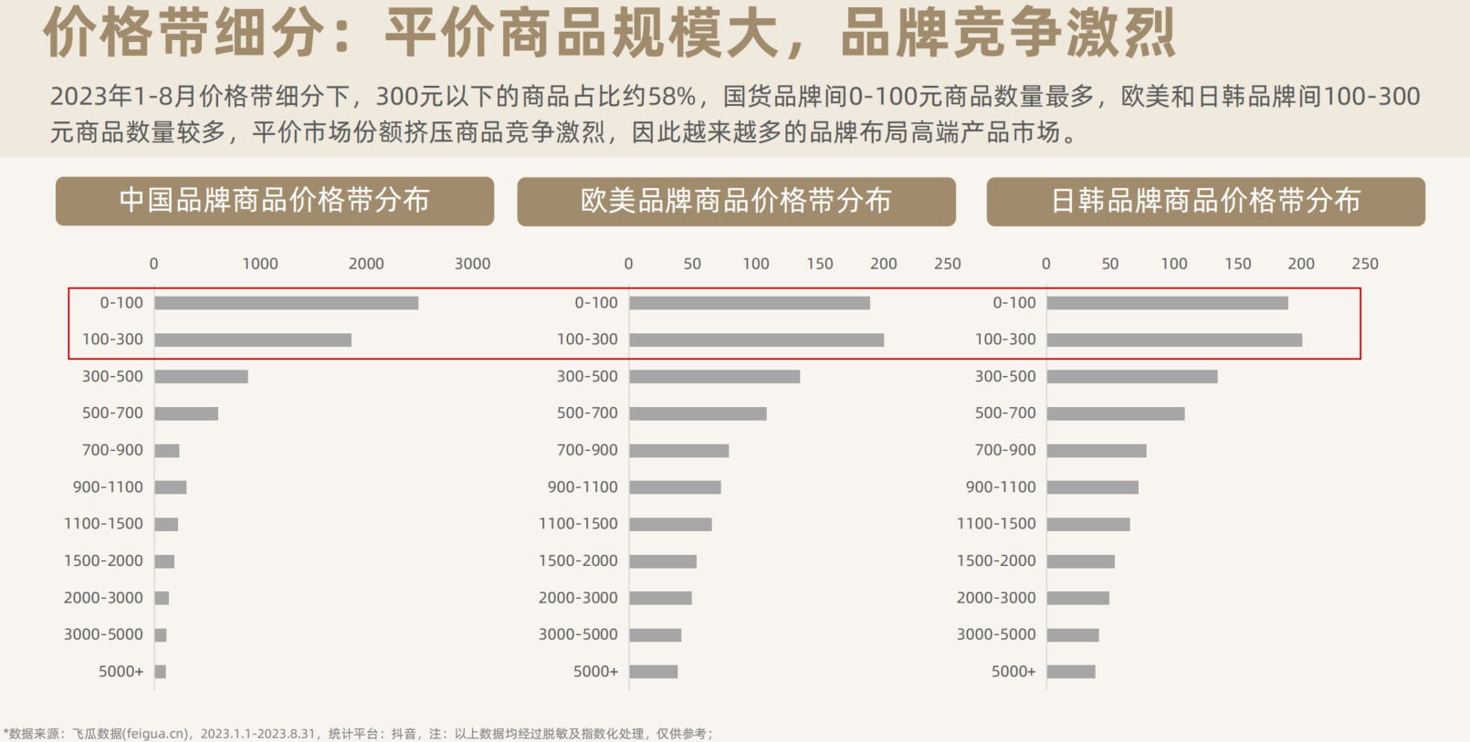Select China chart 3000-5000 bar
The image size is (1470, 742).
click(161, 634)
